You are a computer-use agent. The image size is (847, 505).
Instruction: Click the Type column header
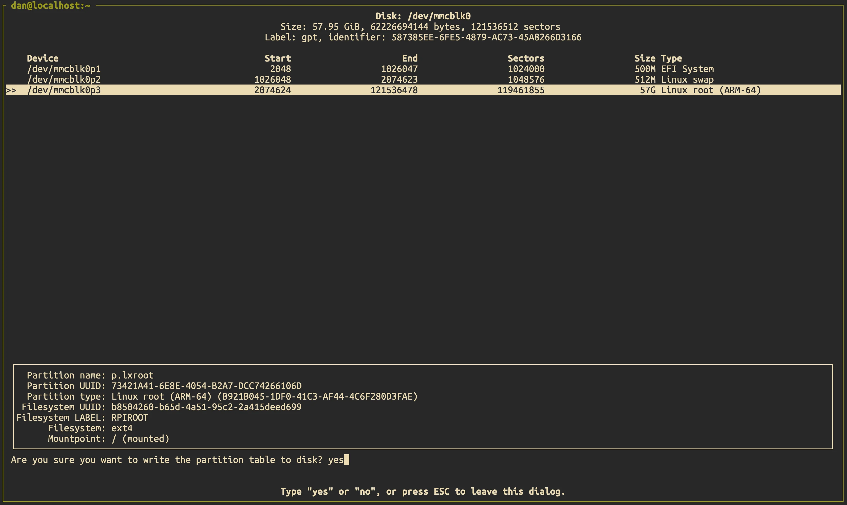671,59
